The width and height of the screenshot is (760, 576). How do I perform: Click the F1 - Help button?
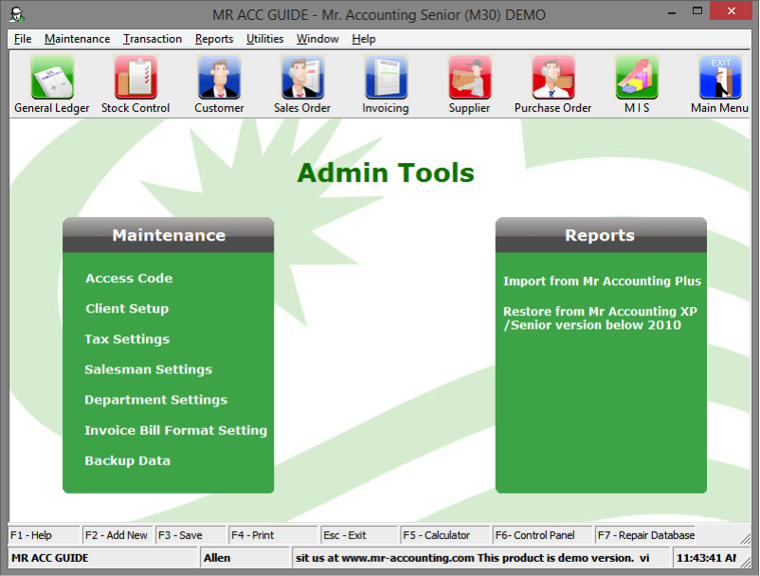click(x=45, y=535)
